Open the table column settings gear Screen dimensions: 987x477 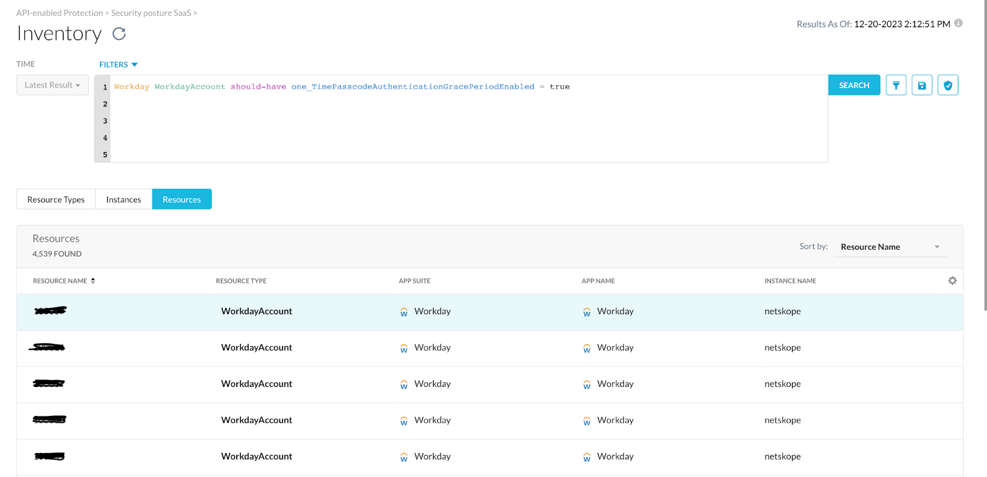click(952, 280)
